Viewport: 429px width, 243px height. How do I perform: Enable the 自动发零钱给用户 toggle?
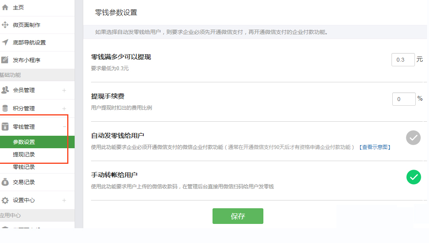click(x=413, y=138)
